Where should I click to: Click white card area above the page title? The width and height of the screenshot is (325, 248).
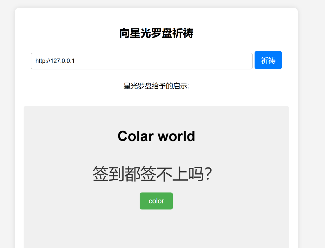pos(156,16)
